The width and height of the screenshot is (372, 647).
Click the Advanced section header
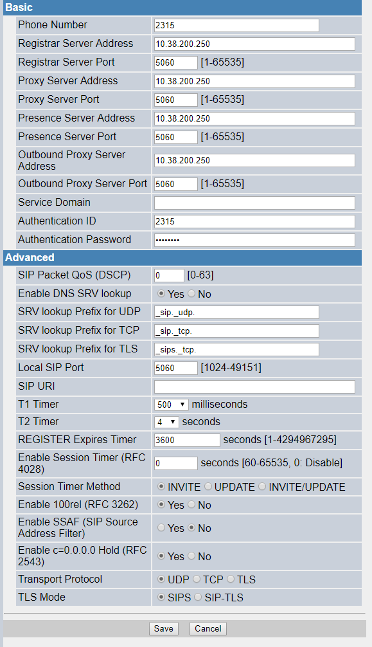[x=182, y=257]
